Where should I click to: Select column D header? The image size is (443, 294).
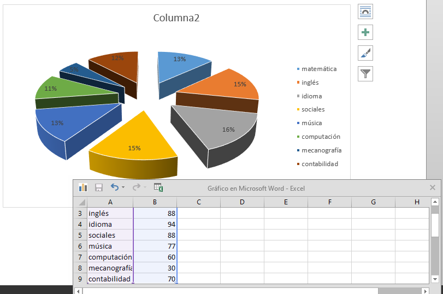pyautogui.click(x=242, y=202)
